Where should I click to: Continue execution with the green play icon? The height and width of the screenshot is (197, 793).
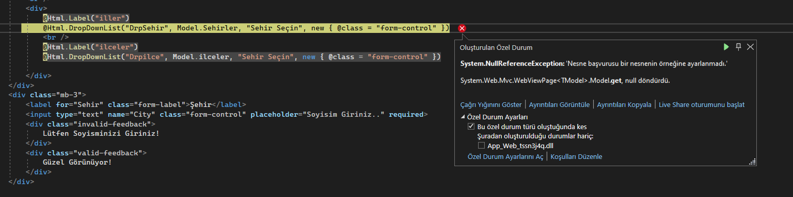726,47
